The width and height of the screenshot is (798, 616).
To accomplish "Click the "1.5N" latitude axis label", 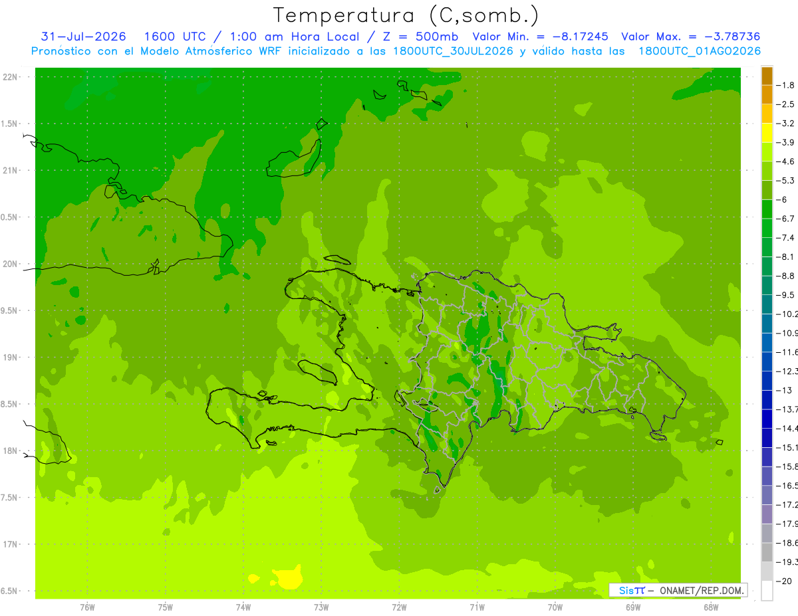I will coord(9,124).
